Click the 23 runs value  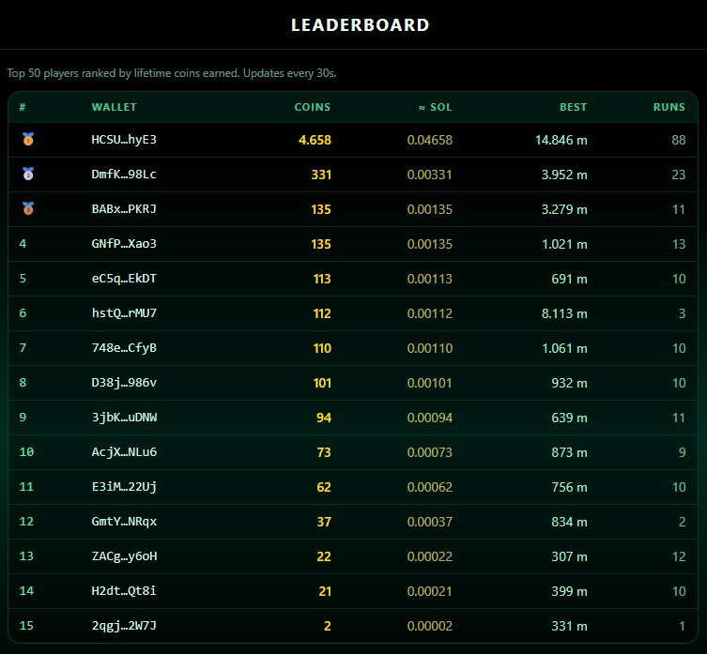click(679, 175)
